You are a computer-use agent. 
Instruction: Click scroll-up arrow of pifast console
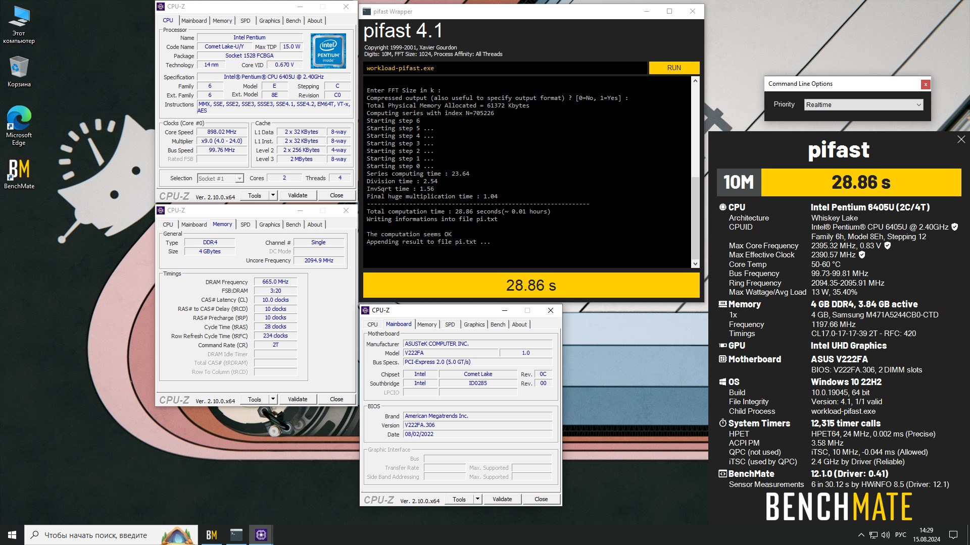(x=695, y=81)
